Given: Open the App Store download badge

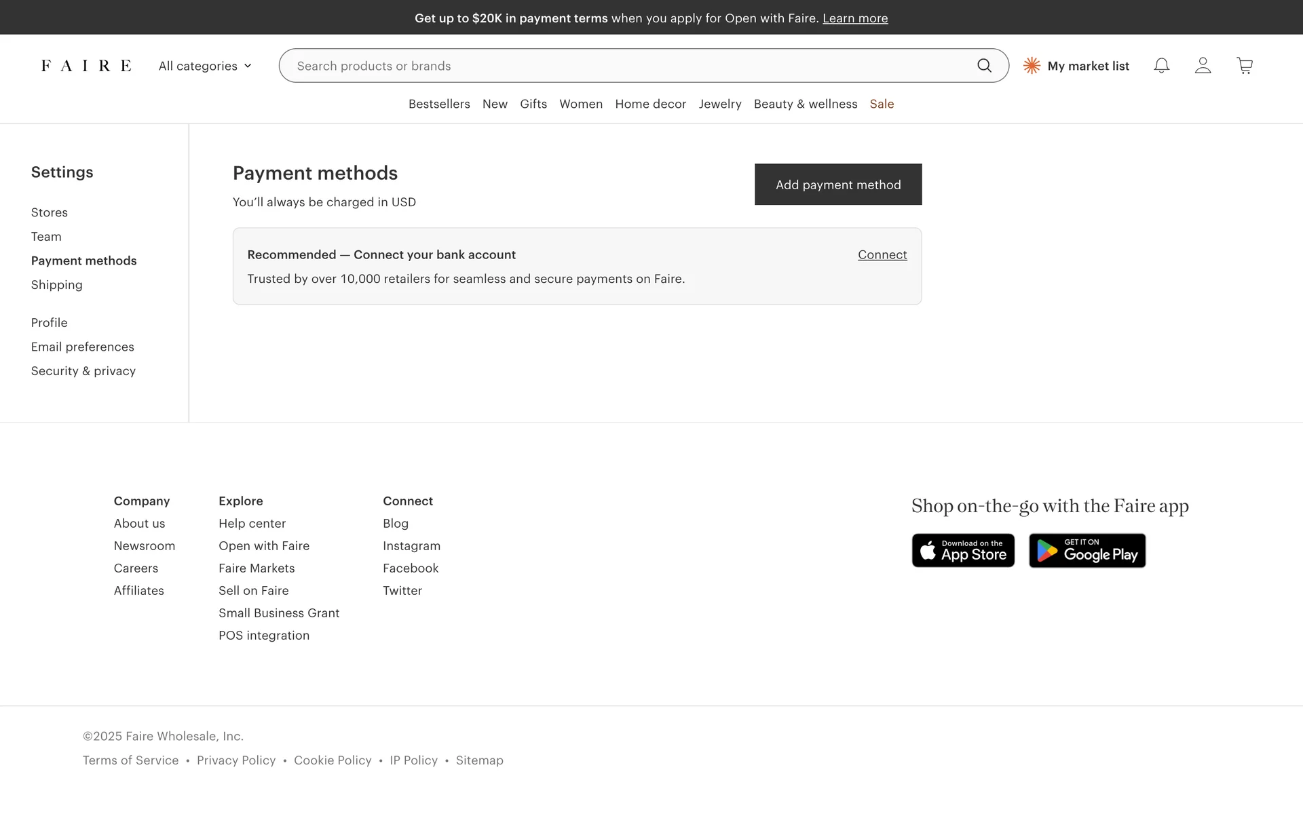Looking at the screenshot, I should (963, 551).
